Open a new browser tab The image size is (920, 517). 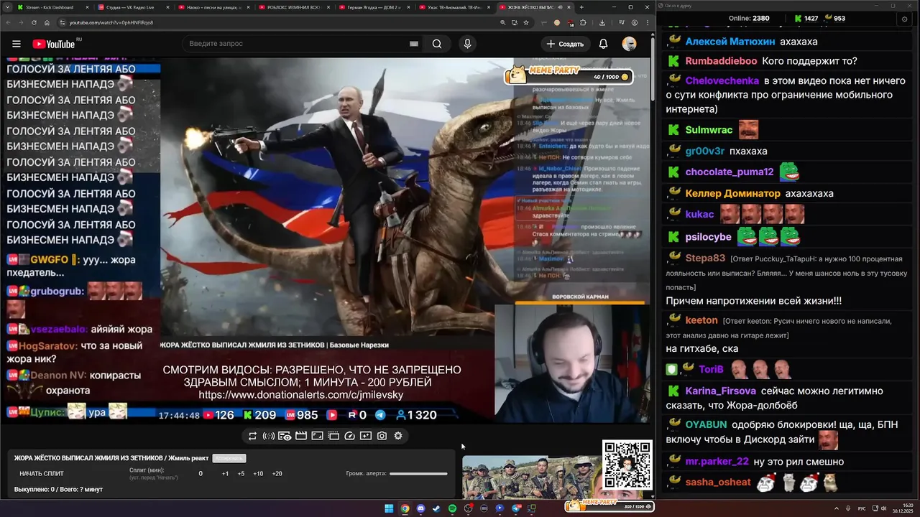click(x=581, y=7)
